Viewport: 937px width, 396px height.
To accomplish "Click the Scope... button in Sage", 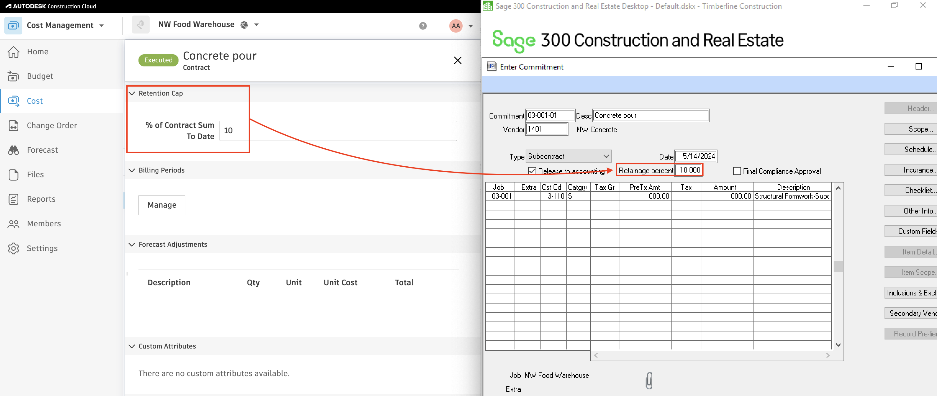I will click(911, 129).
